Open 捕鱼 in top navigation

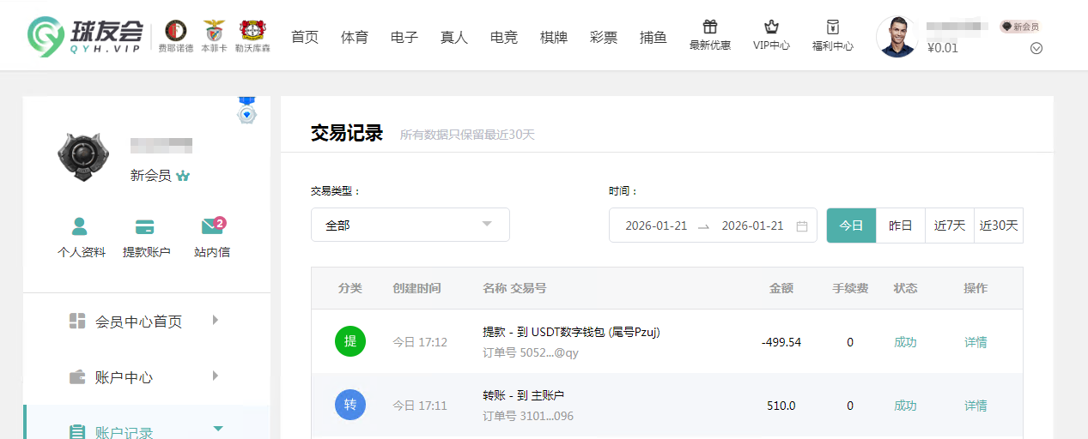point(653,37)
